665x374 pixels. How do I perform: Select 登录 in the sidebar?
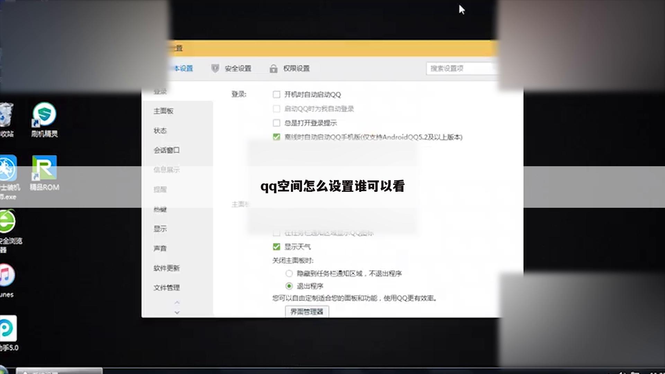click(x=160, y=91)
